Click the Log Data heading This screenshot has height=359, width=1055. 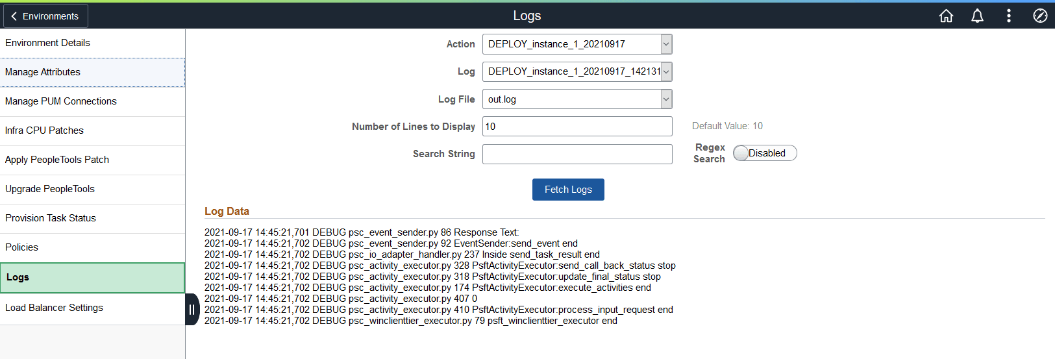coord(227,212)
